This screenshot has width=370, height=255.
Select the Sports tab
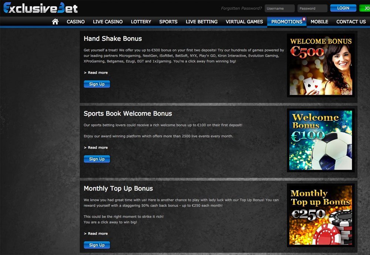pyautogui.click(x=168, y=21)
